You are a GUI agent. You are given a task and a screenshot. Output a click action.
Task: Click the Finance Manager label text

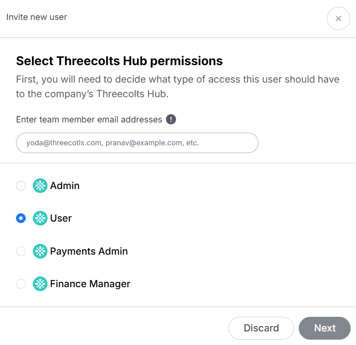pyautogui.click(x=90, y=284)
